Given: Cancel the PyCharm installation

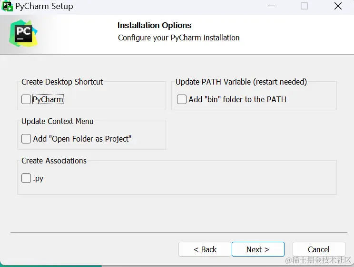Looking at the screenshot, I should [x=318, y=249].
